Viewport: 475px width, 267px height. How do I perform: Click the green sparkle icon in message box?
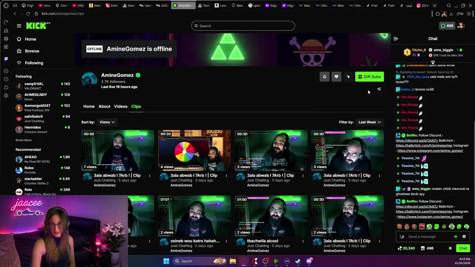pos(456,237)
